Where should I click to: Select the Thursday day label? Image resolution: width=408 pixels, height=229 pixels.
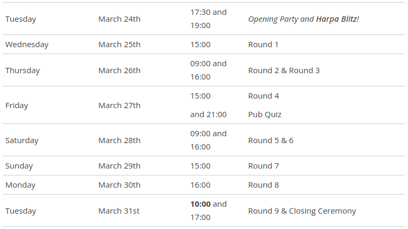pyautogui.click(x=22, y=71)
